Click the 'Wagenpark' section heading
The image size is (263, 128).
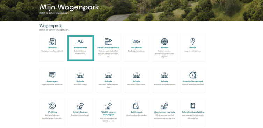(x=51, y=26)
